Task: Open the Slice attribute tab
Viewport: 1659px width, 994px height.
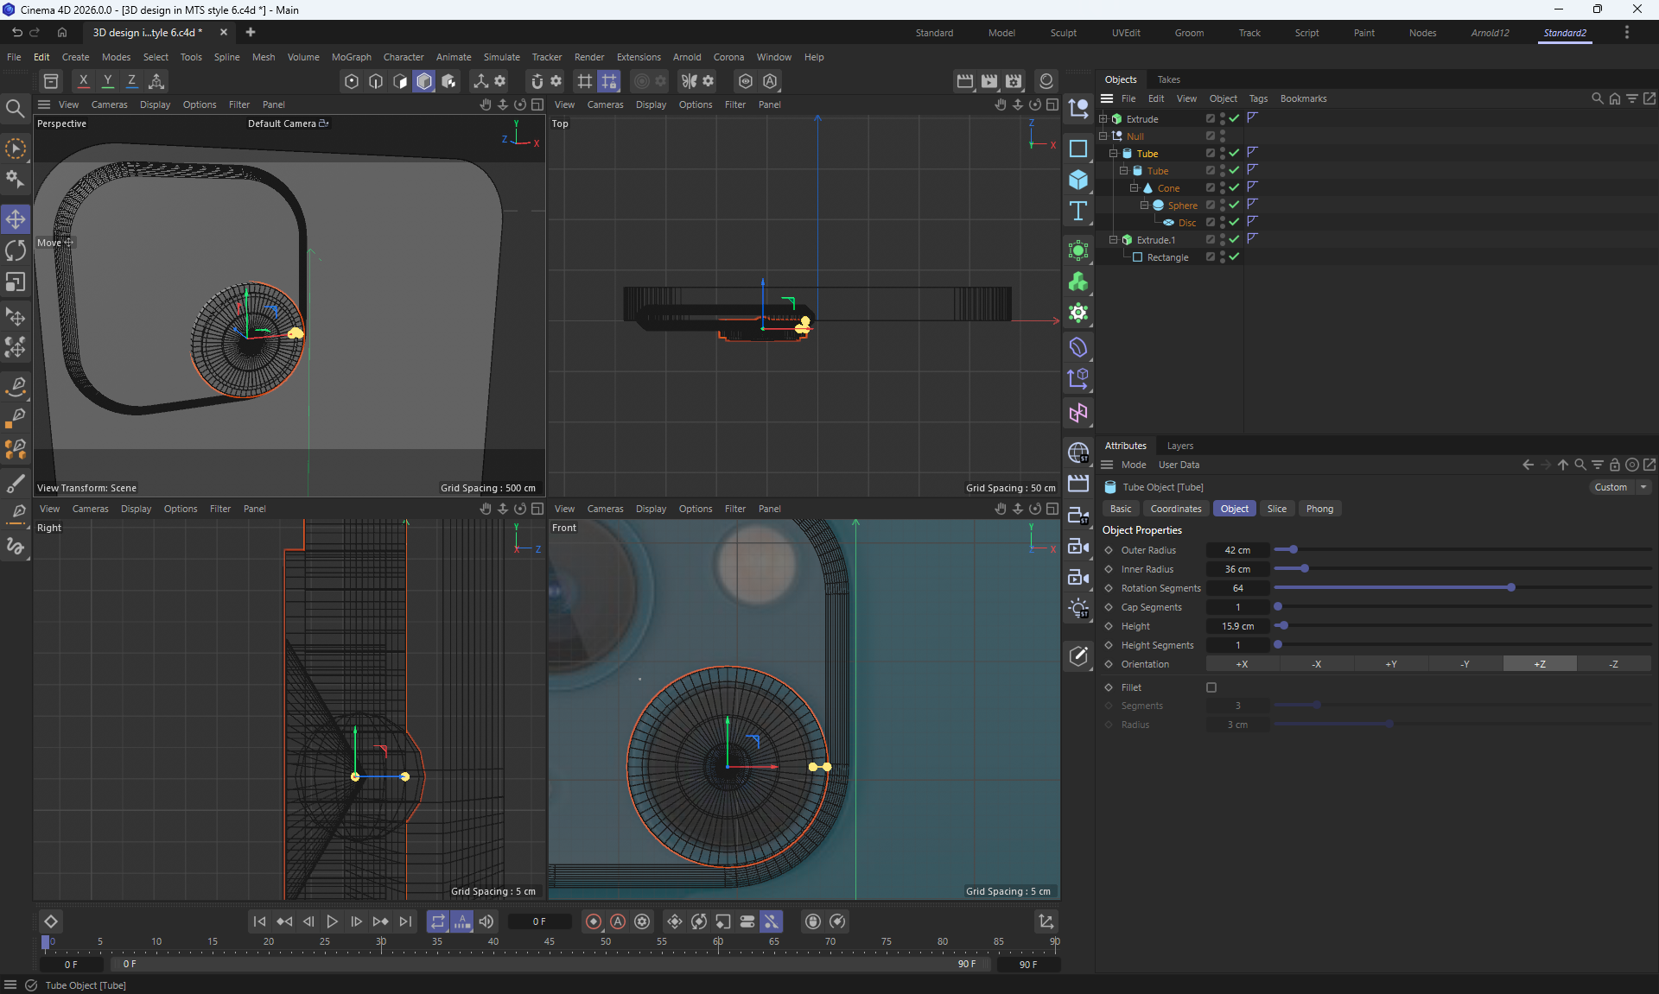Action: 1276,509
